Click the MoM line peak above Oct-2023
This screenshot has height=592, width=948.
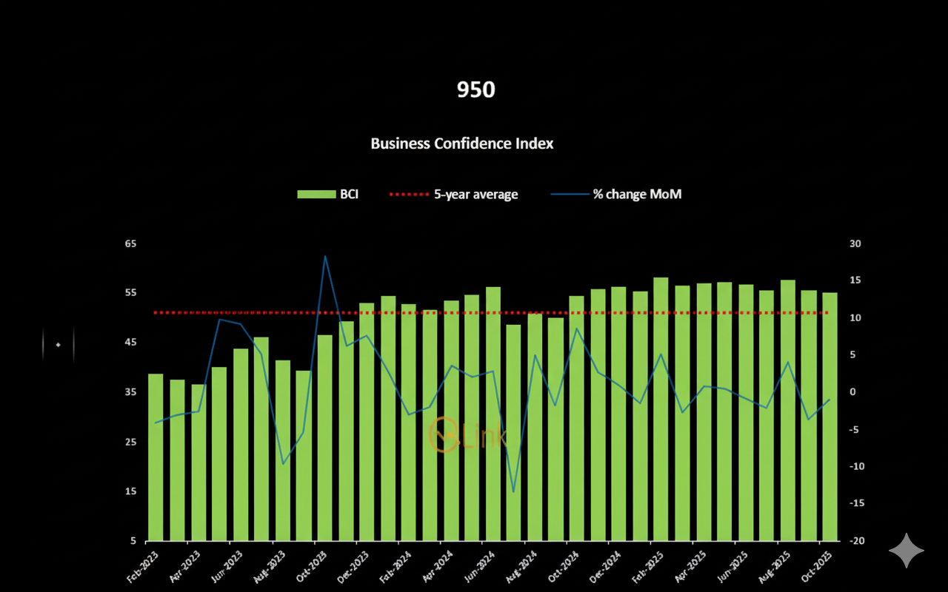324,257
